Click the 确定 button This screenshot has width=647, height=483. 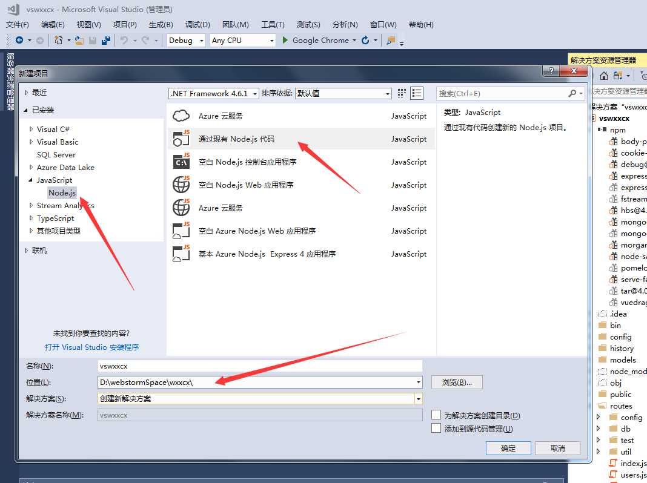[508, 448]
